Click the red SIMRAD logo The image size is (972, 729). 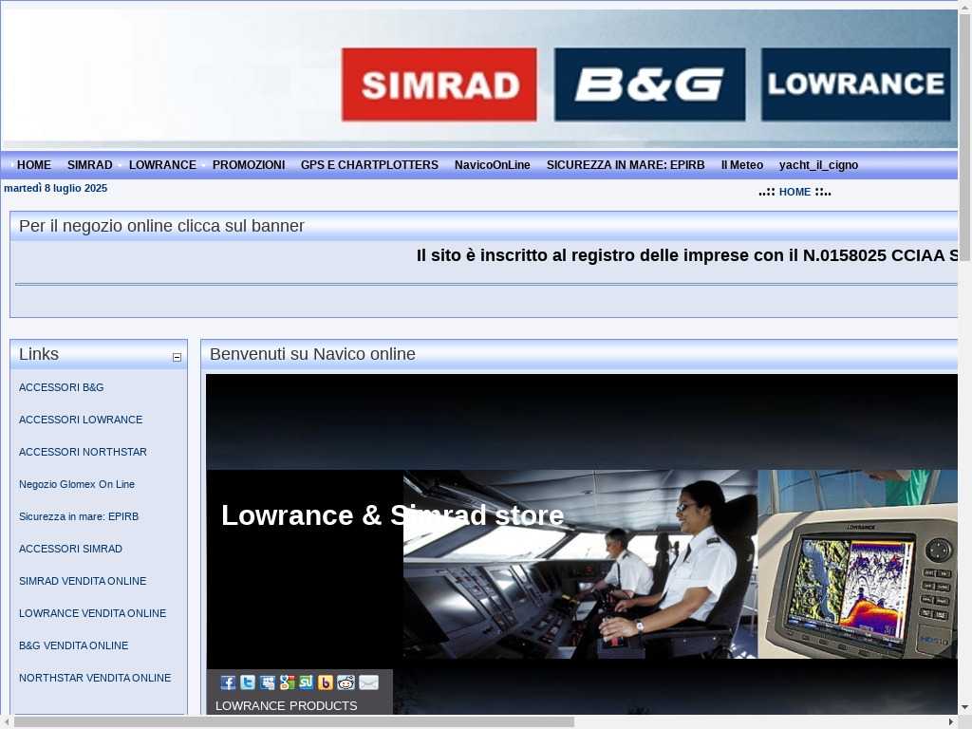[439, 84]
